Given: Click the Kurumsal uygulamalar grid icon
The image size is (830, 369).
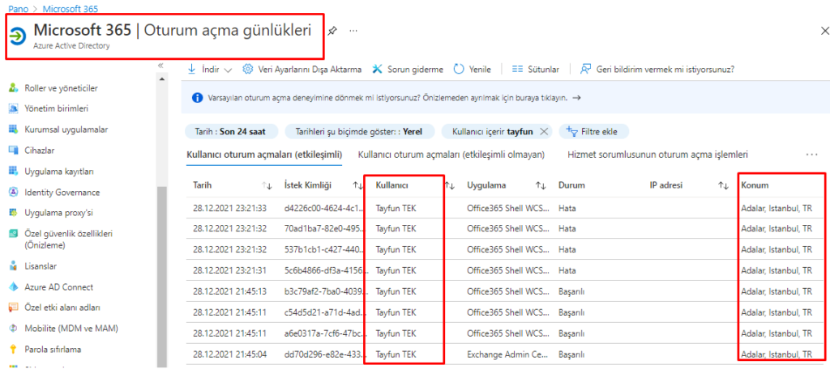Looking at the screenshot, I should (x=14, y=129).
